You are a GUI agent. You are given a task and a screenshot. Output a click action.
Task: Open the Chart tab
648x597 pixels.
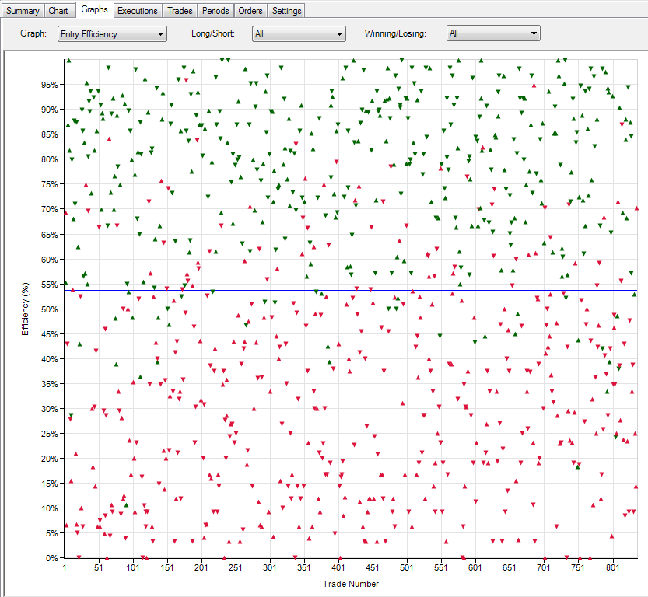pyautogui.click(x=58, y=11)
